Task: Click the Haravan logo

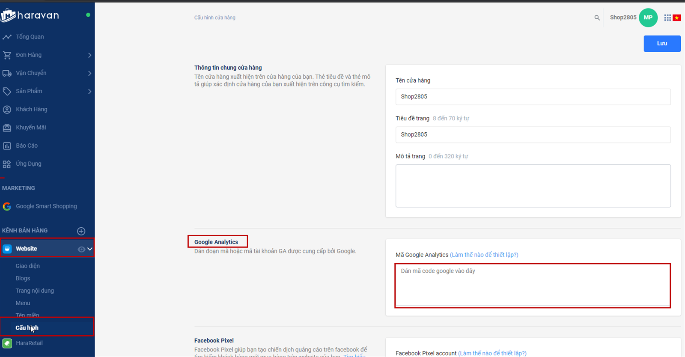Action: (30, 15)
